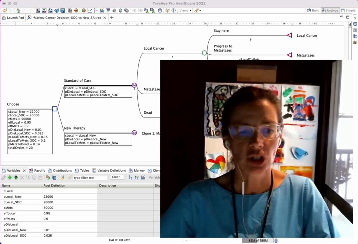
Task: Click the orange gear-shaped toolbar icon
Action: click(x=76, y=11)
